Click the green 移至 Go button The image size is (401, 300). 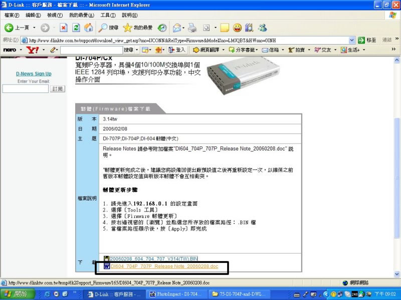tap(367, 40)
